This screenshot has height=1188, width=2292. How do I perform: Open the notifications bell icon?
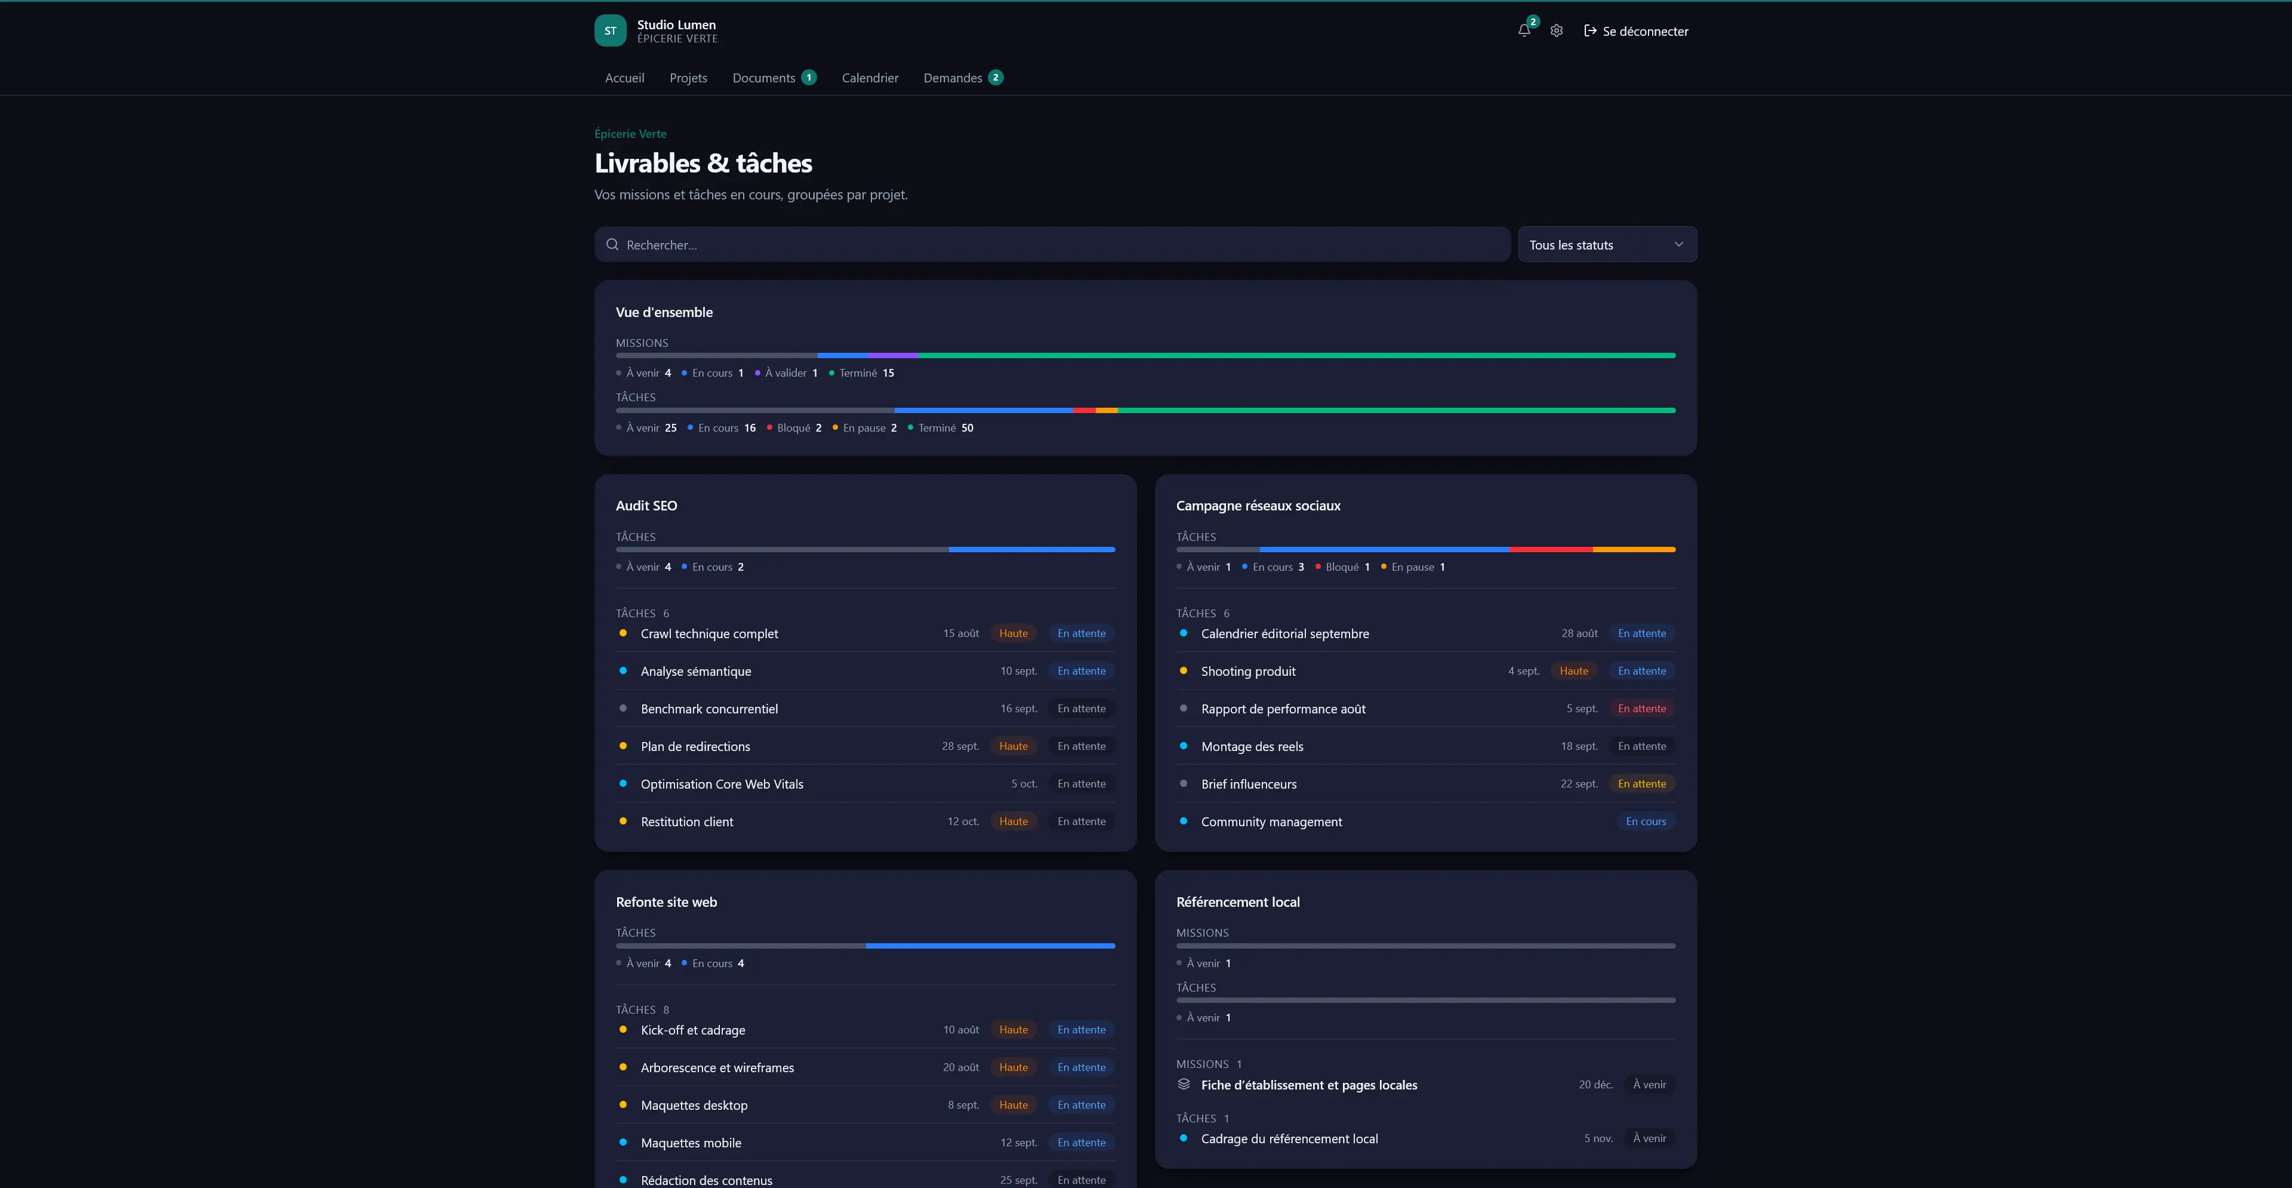point(1524,31)
